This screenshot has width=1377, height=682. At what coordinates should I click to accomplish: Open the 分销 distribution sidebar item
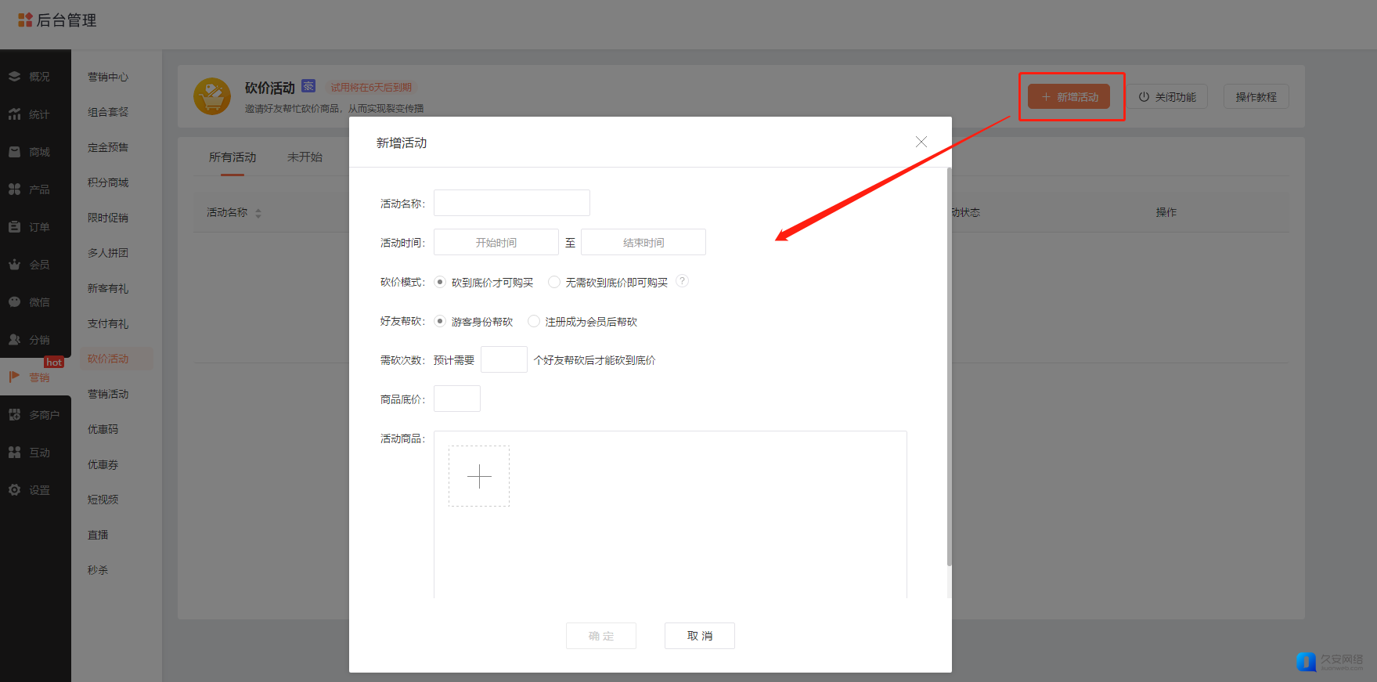pyautogui.click(x=35, y=340)
